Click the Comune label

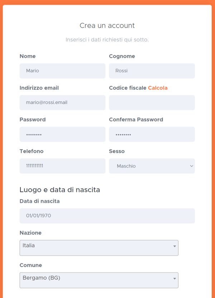31,265
